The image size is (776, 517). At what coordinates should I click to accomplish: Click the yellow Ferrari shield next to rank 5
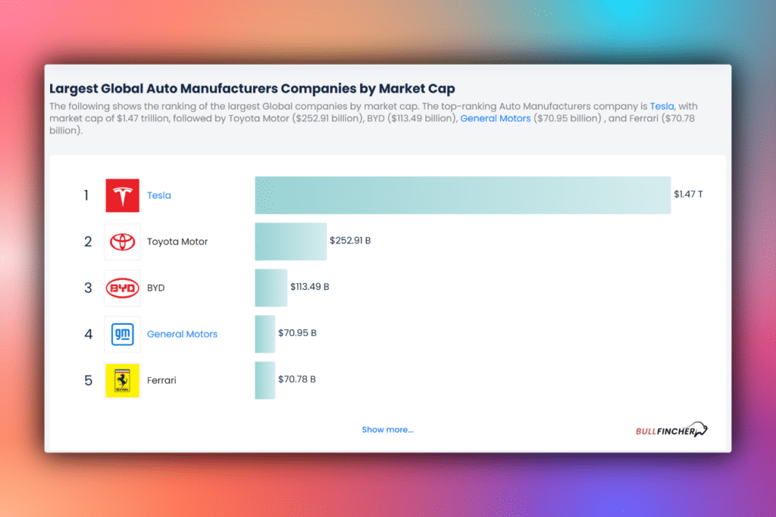click(x=122, y=380)
